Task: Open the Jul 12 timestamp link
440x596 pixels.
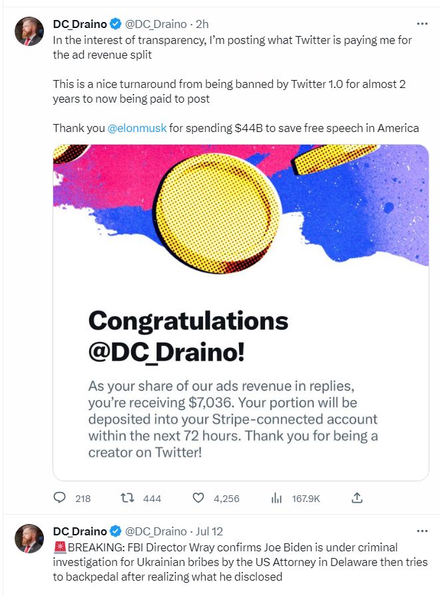Action: click(x=212, y=531)
